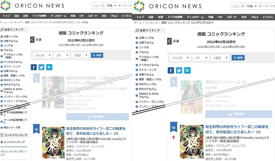275x161 pixels.
Task: Bookmark Feb 21 ranking with Hatena B!
Action: (x=49, y=67)
